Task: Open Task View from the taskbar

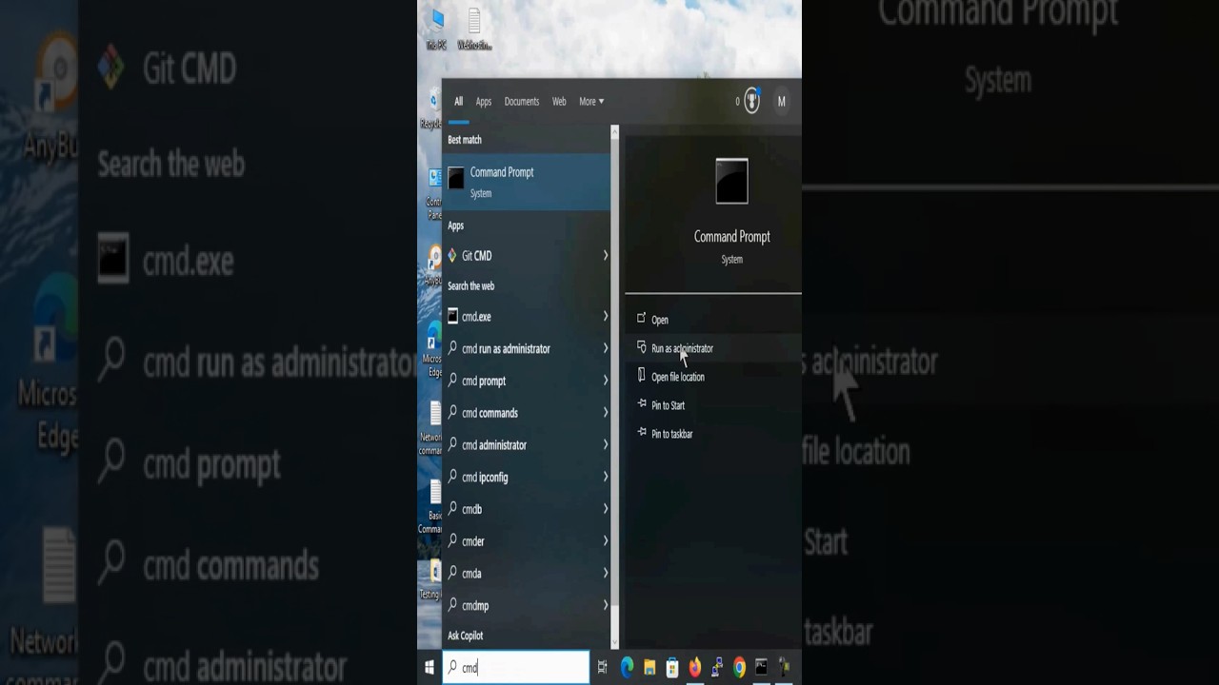Action: point(602,668)
